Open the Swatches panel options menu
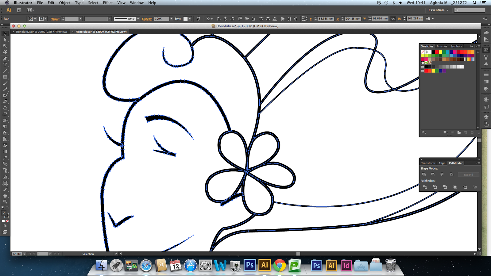The height and width of the screenshot is (276, 491). pos(478,46)
